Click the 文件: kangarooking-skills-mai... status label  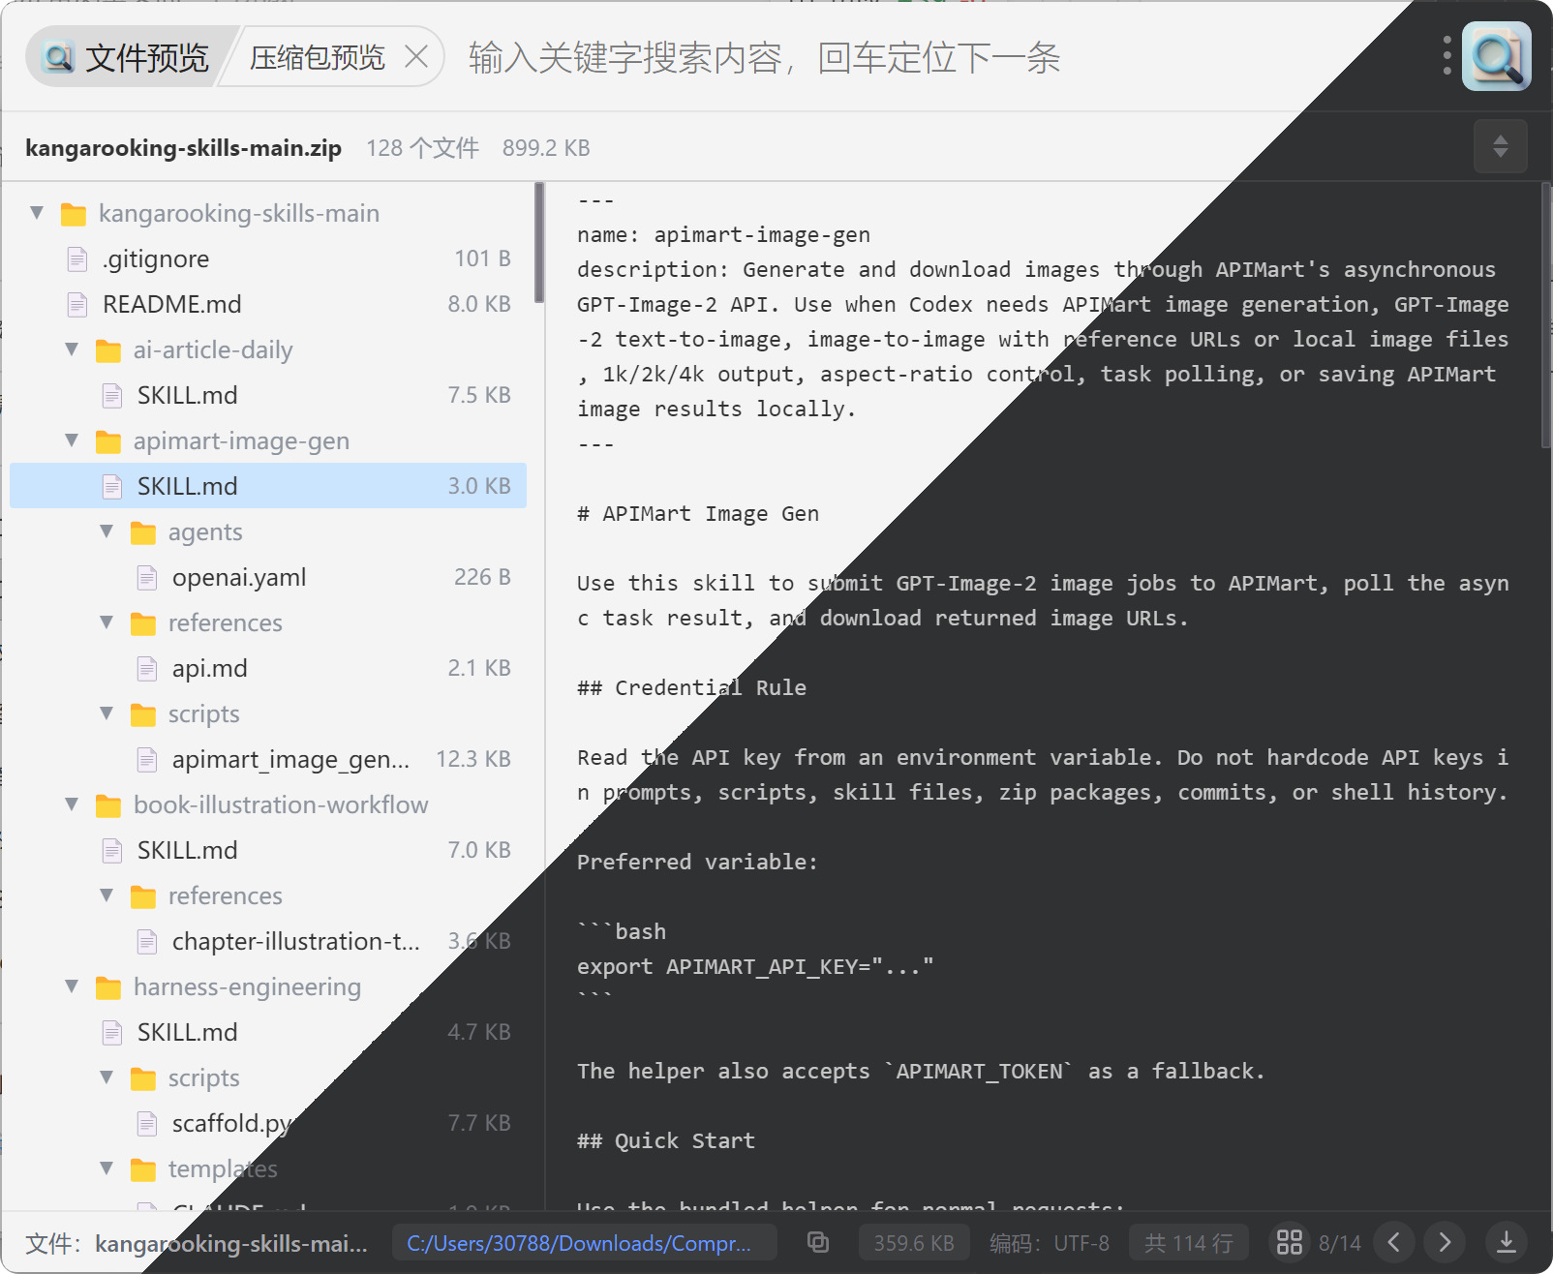click(197, 1243)
